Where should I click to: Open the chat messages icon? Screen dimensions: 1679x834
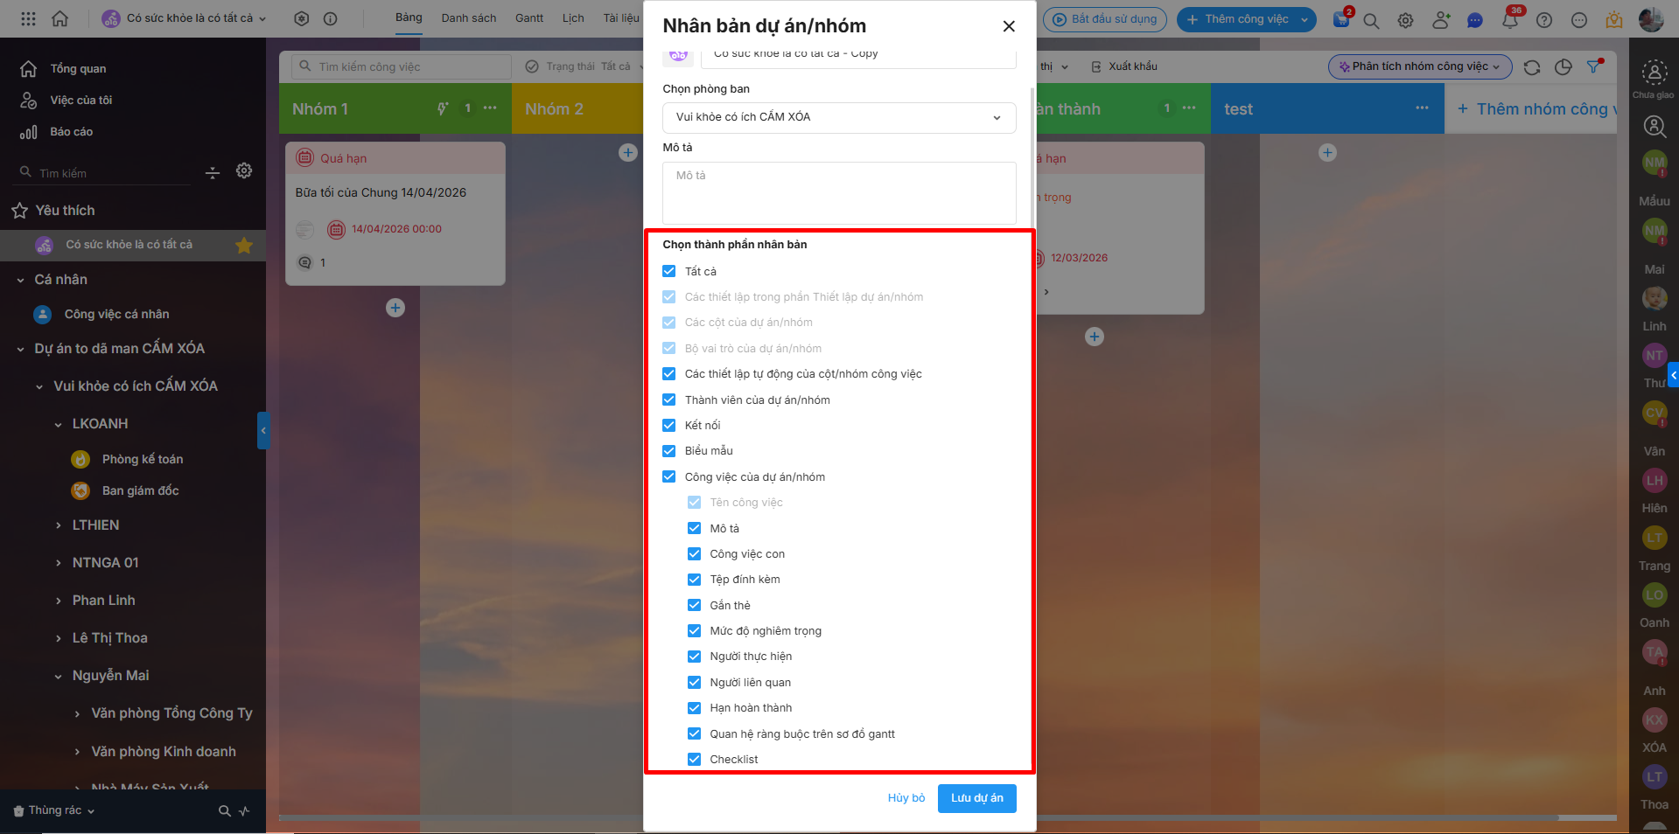point(1475,20)
